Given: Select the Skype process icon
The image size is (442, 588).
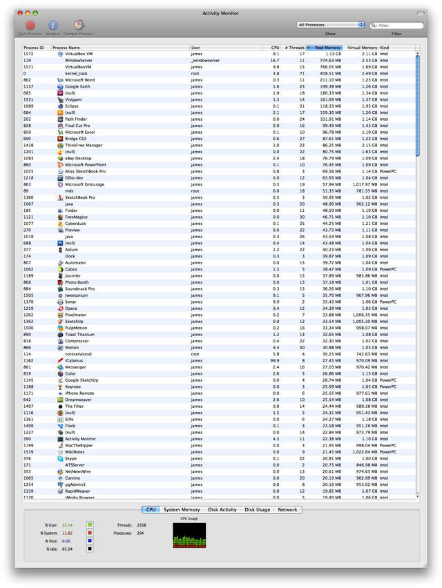Looking at the screenshot, I should [x=61, y=458].
